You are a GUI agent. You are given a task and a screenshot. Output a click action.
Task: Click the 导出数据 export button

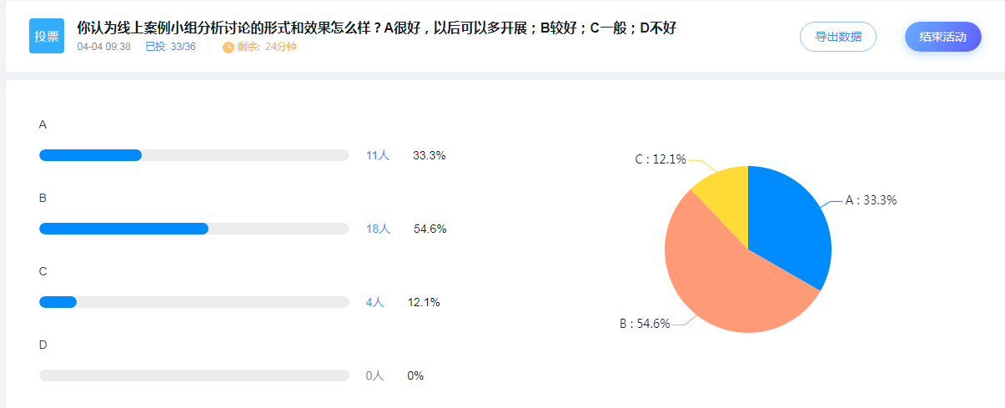pos(838,37)
